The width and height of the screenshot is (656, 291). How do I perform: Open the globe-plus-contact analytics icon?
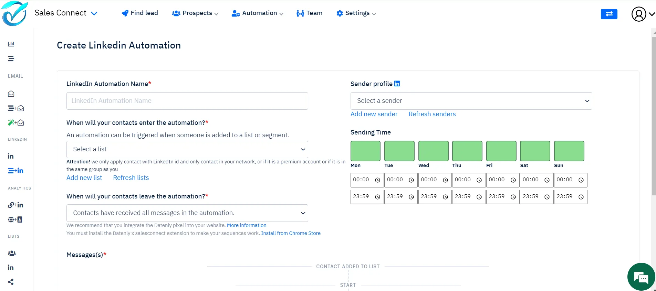click(15, 219)
